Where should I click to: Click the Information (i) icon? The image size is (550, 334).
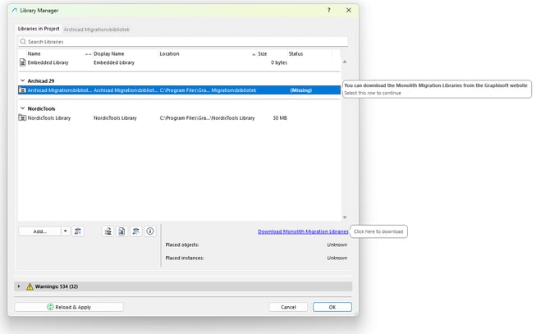pyautogui.click(x=150, y=231)
